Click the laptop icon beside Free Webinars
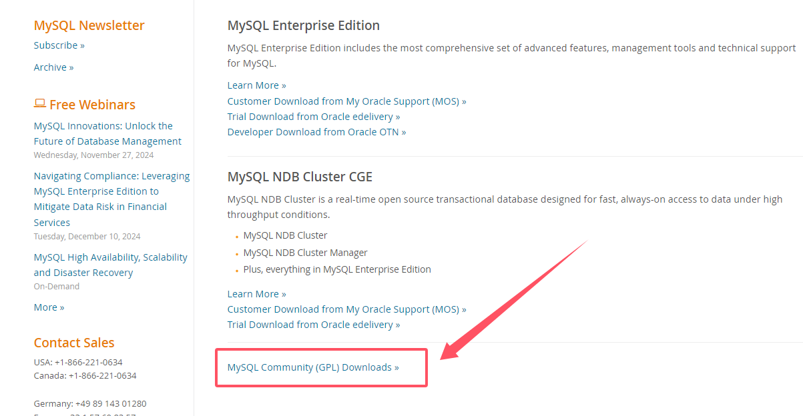 click(40, 104)
